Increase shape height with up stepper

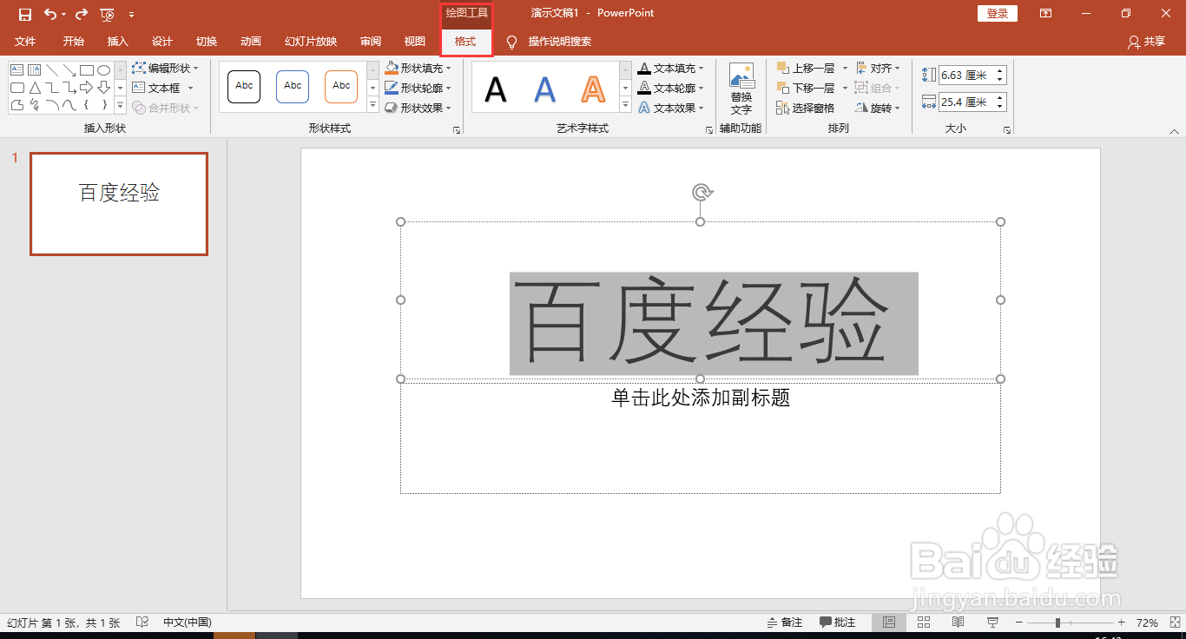pyautogui.click(x=1000, y=71)
